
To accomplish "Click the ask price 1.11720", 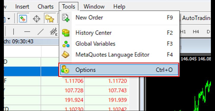I will click(117, 81).
